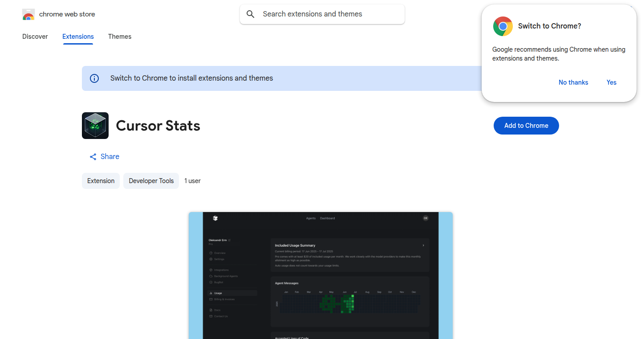641x339 pixels.
Task: Click the Cursor Stats extension icon
Action: click(95, 126)
